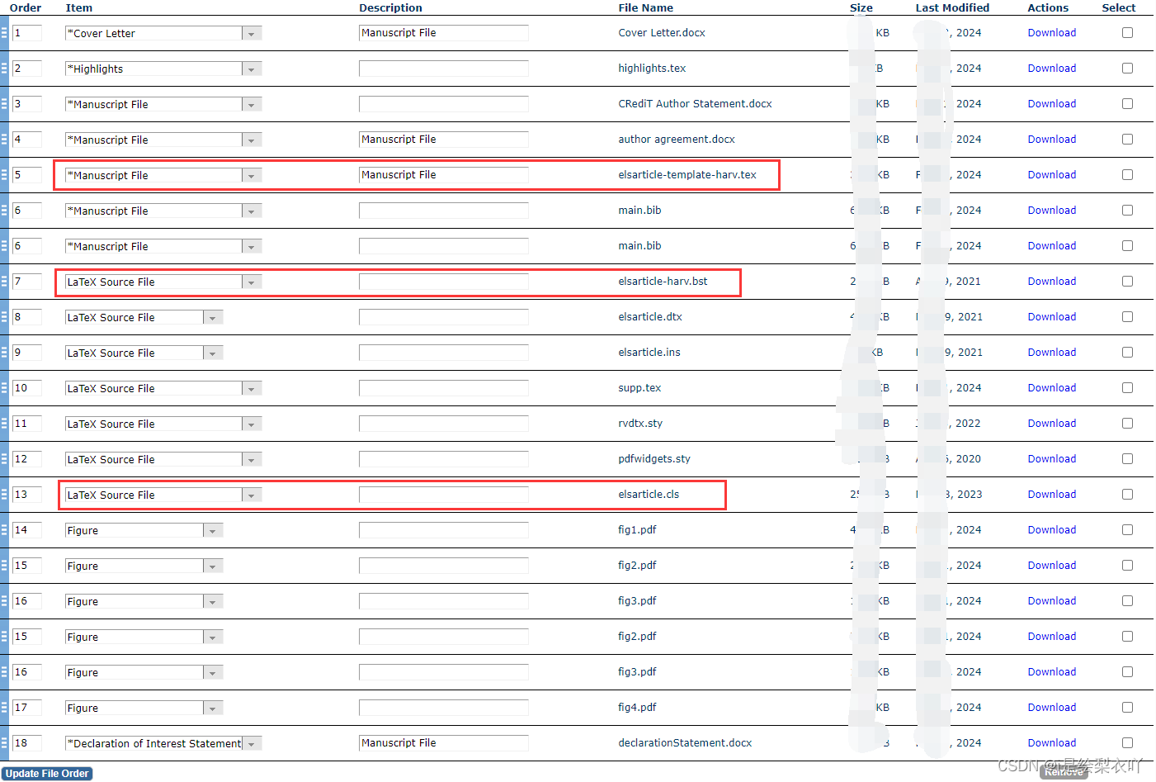
Task: Tick the Select checkbox for Cover Letter.docx
Action: click(x=1127, y=33)
